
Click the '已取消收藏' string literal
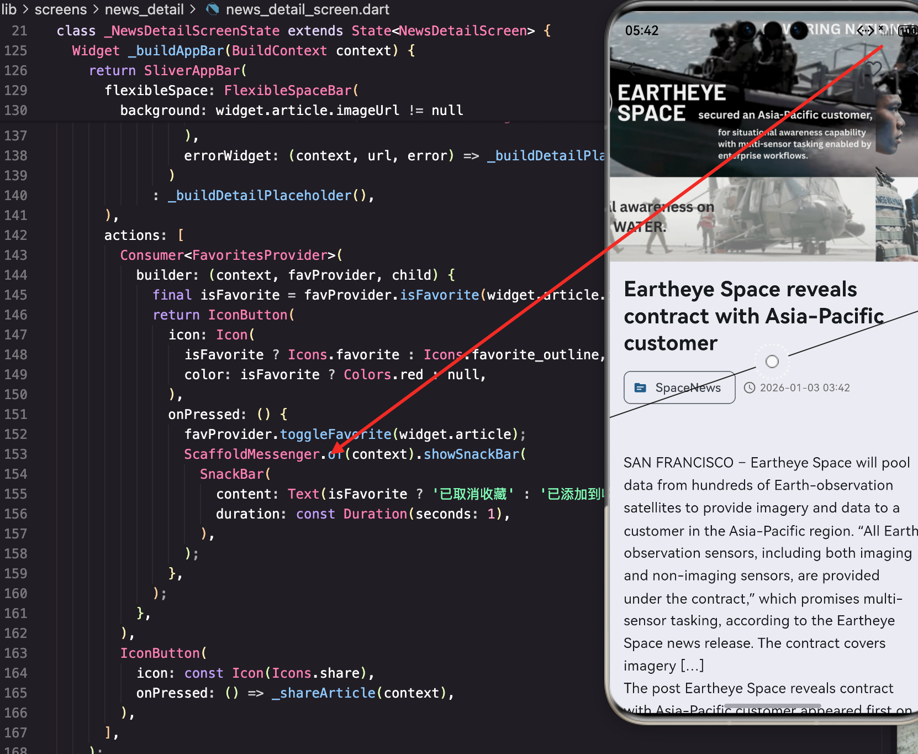point(473,494)
